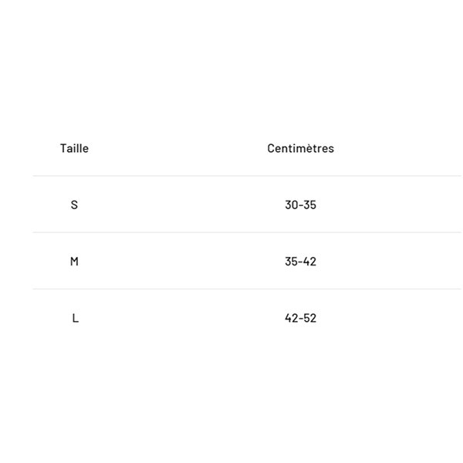Click the divider between M and L rows
The height and width of the screenshot is (463, 463).
coord(247,289)
